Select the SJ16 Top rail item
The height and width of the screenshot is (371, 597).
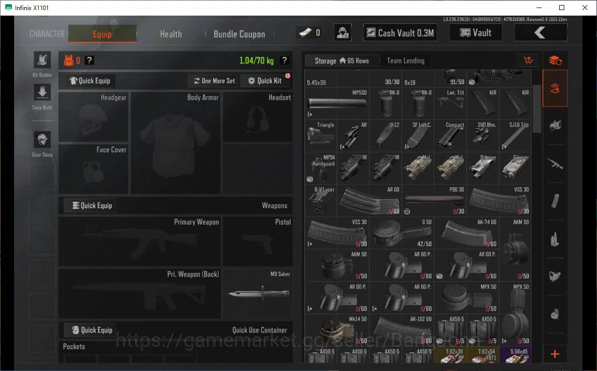515,135
